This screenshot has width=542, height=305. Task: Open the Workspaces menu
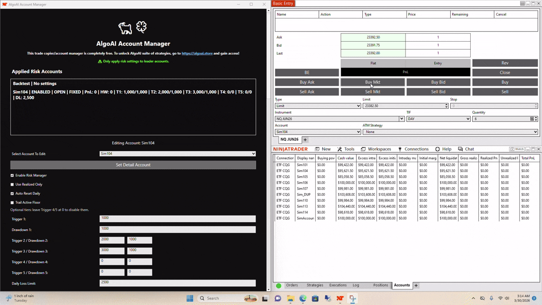point(376,149)
